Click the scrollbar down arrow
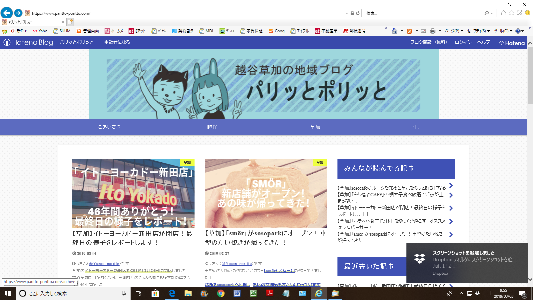Screen dimensions: 533x300 (x=530, y=280)
